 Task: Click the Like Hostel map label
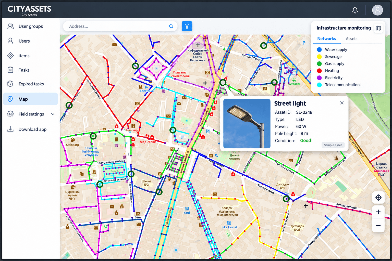click(229, 227)
